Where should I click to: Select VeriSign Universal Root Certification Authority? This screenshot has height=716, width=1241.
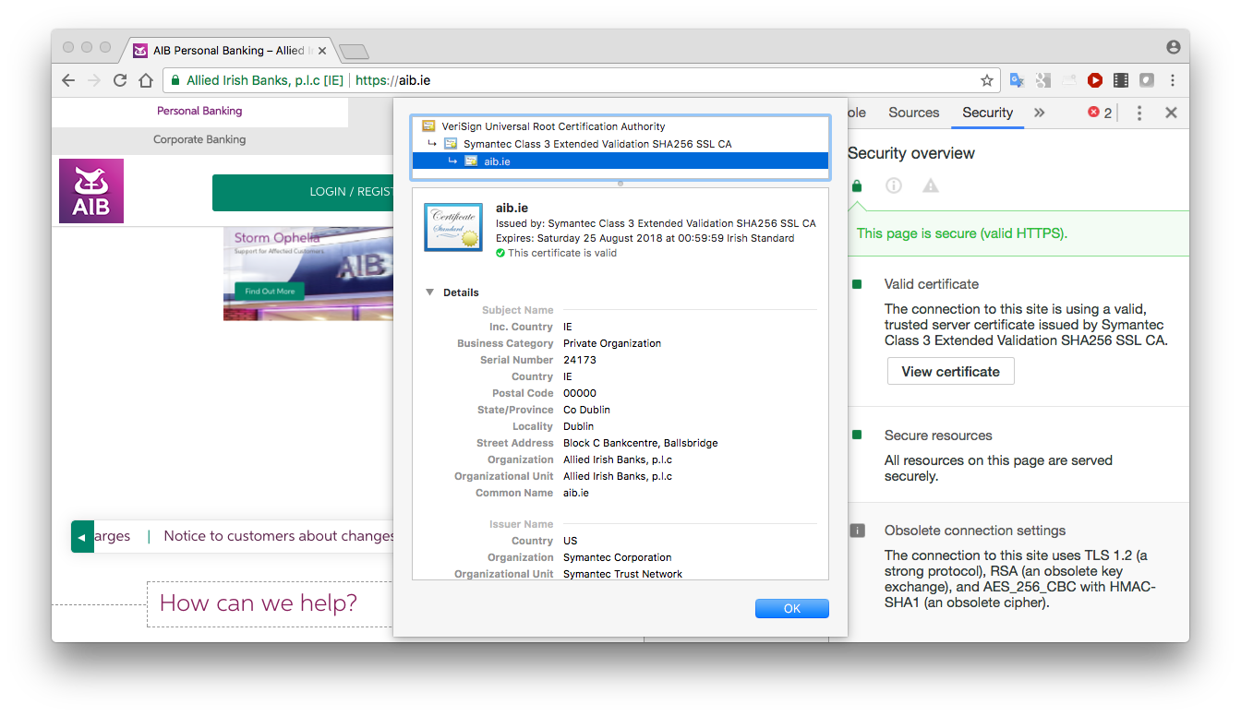coord(552,126)
